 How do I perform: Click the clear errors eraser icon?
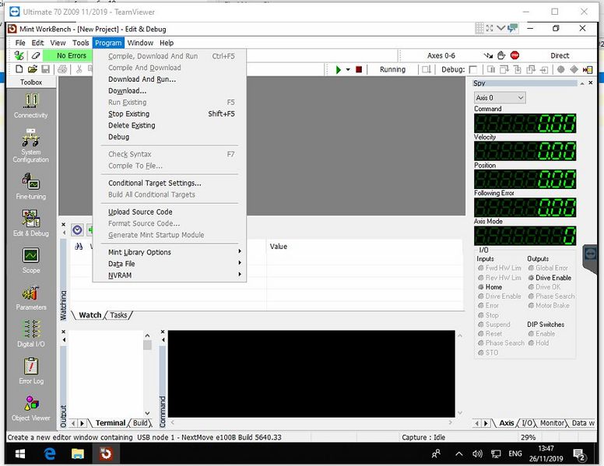[36, 56]
